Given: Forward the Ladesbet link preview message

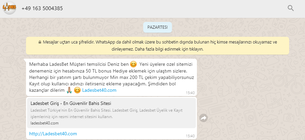Looking at the screenshot, I should point(203,118).
